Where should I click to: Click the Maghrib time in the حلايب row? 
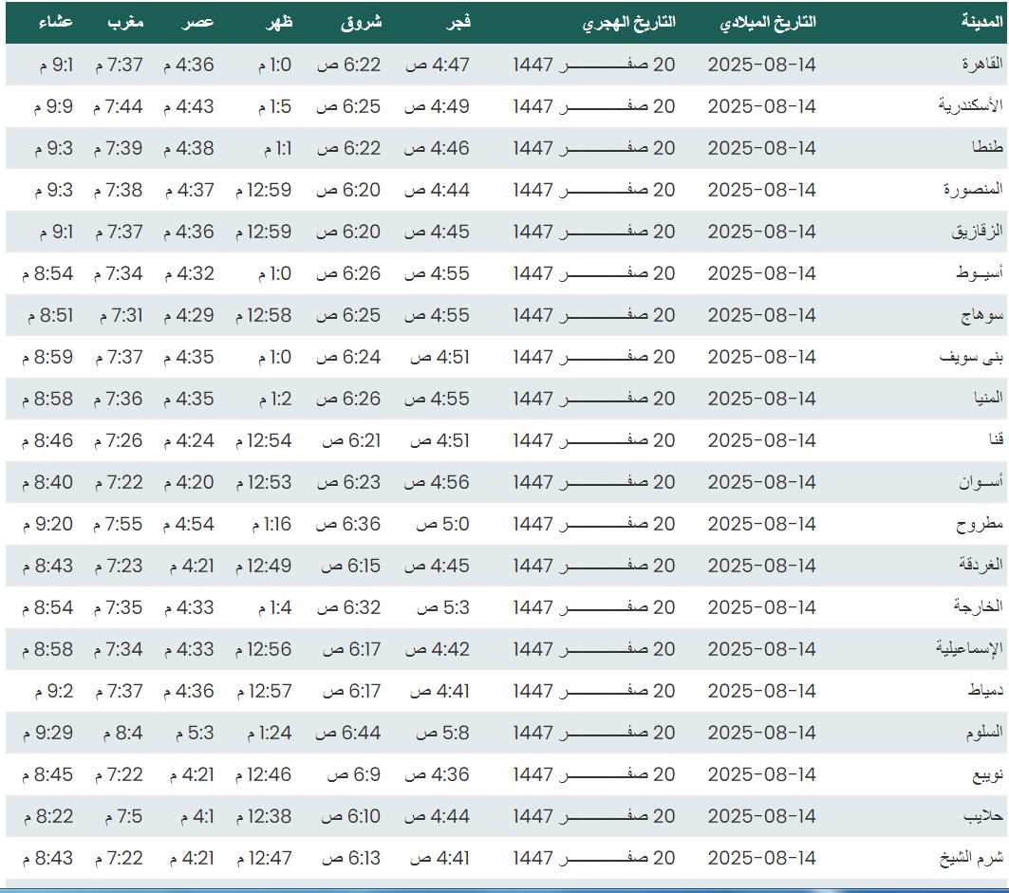(x=121, y=816)
